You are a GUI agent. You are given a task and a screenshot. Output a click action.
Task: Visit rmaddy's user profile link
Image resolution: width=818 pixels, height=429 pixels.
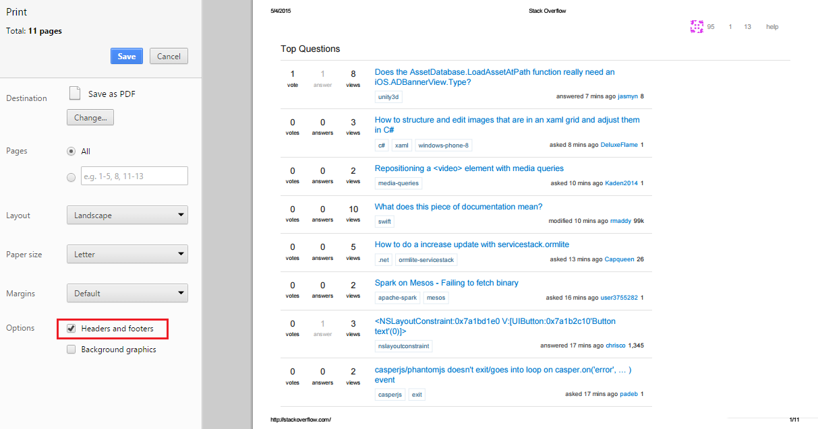point(620,220)
